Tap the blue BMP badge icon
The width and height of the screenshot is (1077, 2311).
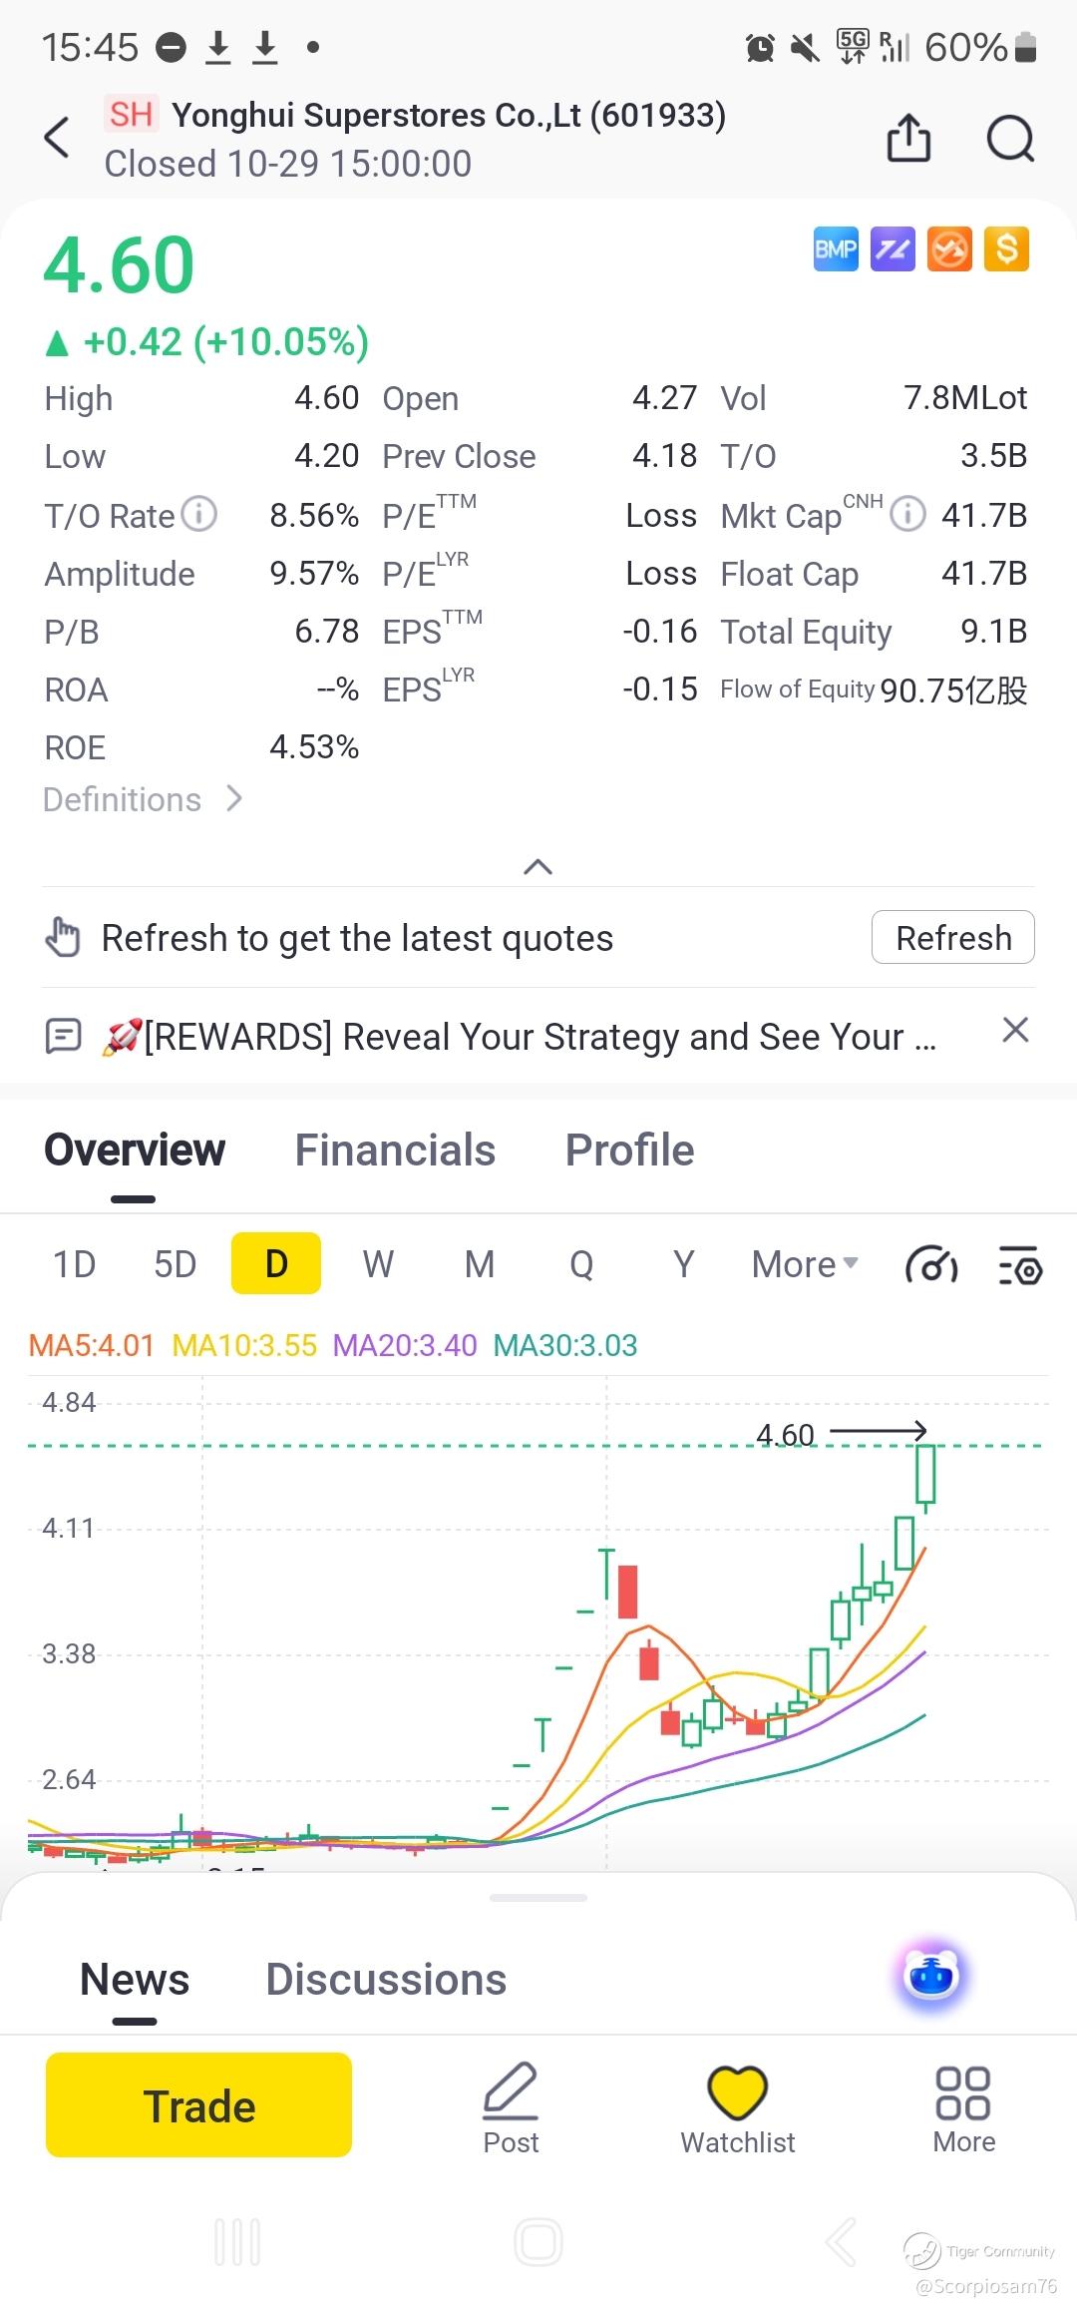pos(836,249)
